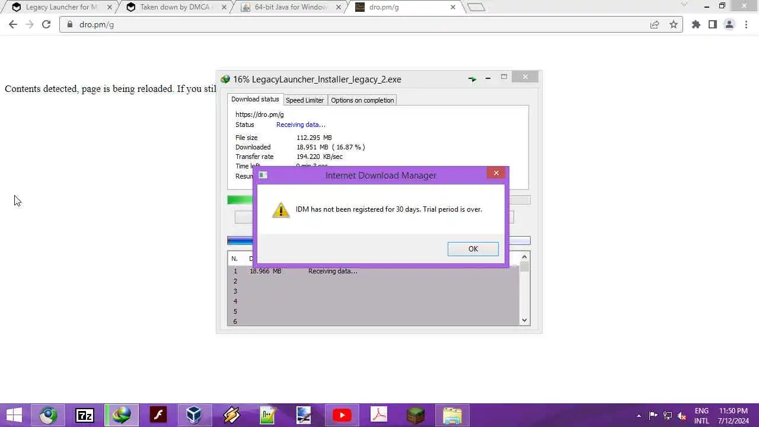Open the Windows Start button

(14, 415)
